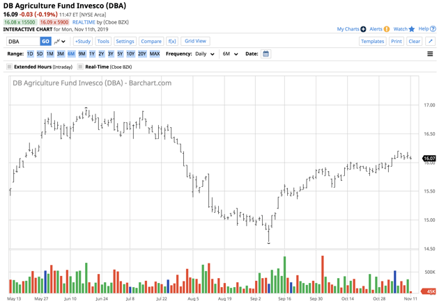Select the 1D range

[x=30, y=54]
